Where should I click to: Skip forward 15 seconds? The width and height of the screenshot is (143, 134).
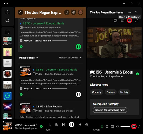coord(87,125)
